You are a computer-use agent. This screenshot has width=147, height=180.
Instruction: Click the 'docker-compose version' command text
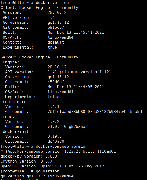click(61, 146)
